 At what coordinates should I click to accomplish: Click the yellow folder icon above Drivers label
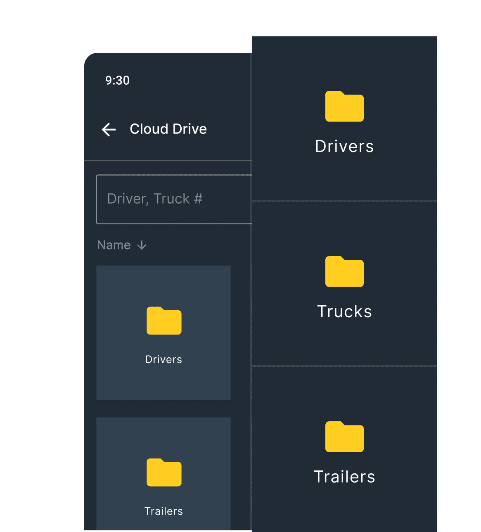(344, 107)
